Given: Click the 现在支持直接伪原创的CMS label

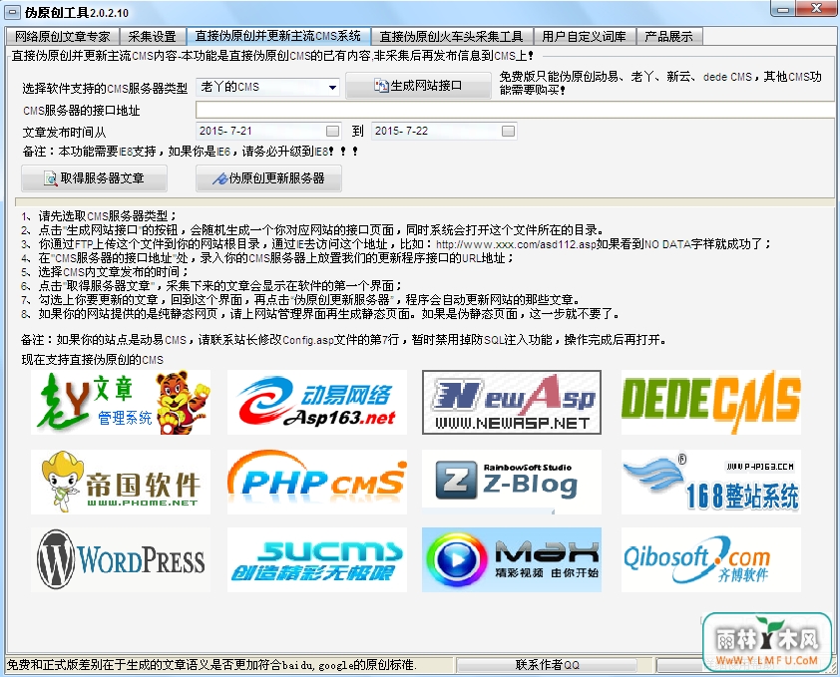Looking at the screenshot, I should click(92, 360).
